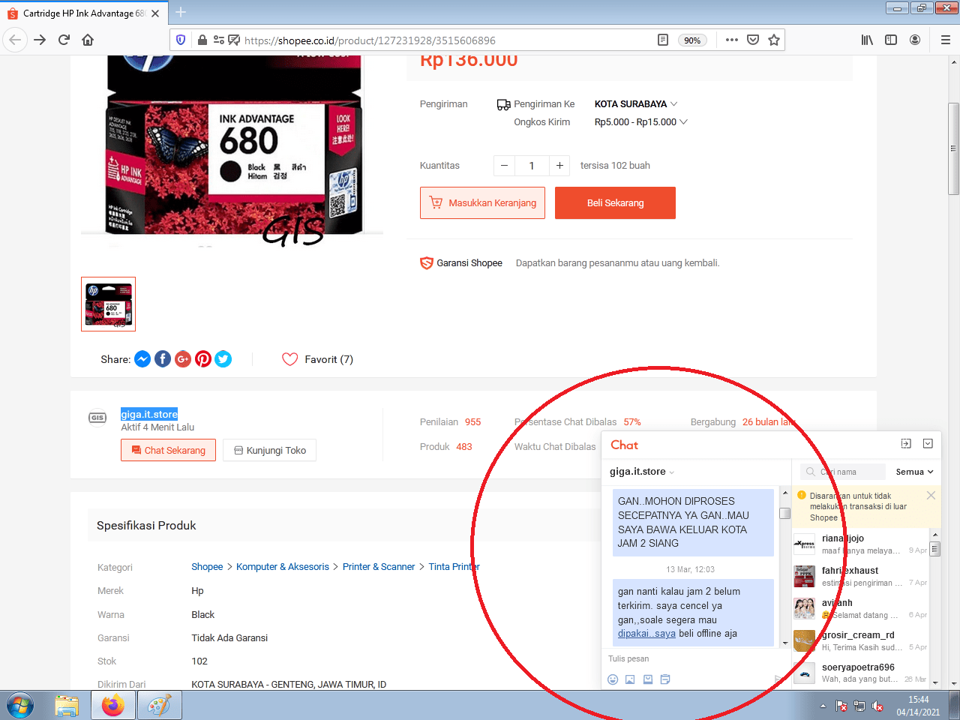
Task: Click the Tulis pesan message box
Action: [x=690, y=658]
